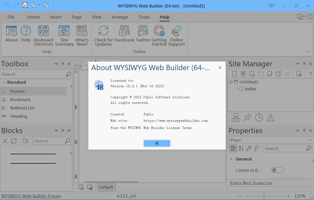Show Keyboard Shortcuts from ribbon

pyautogui.click(x=43, y=36)
